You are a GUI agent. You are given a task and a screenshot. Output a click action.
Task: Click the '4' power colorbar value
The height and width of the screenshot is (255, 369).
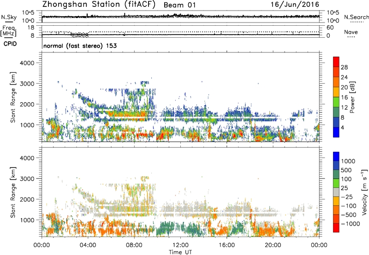click(x=343, y=127)
